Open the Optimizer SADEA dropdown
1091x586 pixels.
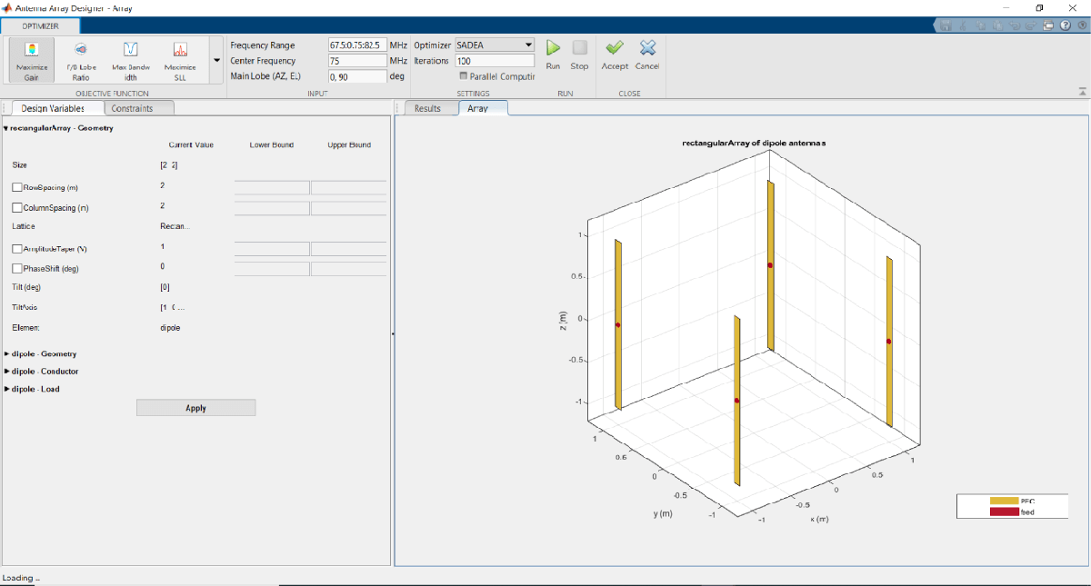coord(495,45)
